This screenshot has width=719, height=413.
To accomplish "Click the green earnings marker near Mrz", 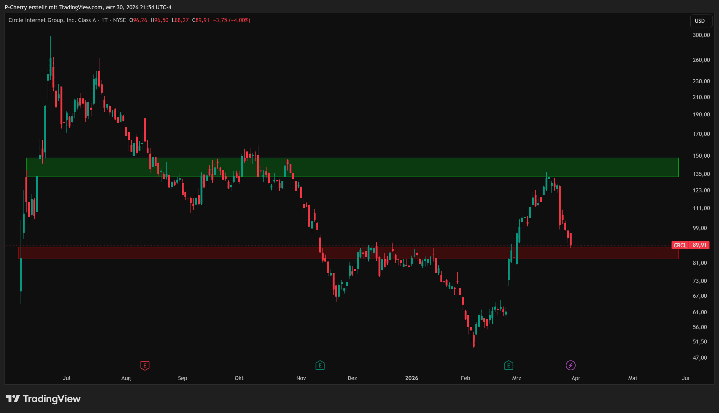I will [x=508, y=365].
